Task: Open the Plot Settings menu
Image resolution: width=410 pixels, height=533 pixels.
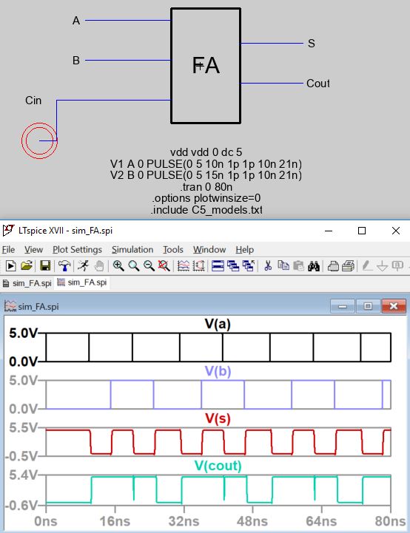Action: coord(77,250)
